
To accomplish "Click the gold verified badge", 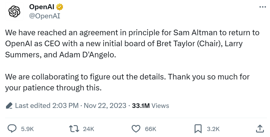I will pos(59,7).
